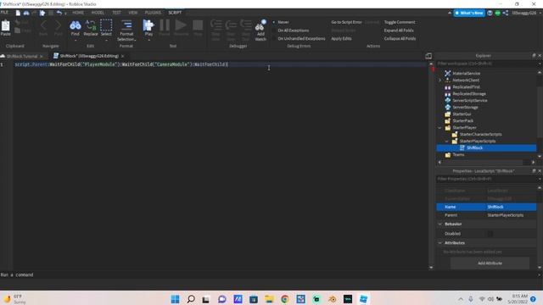Click the undo arrow in quick access bar

pos(59,13)
